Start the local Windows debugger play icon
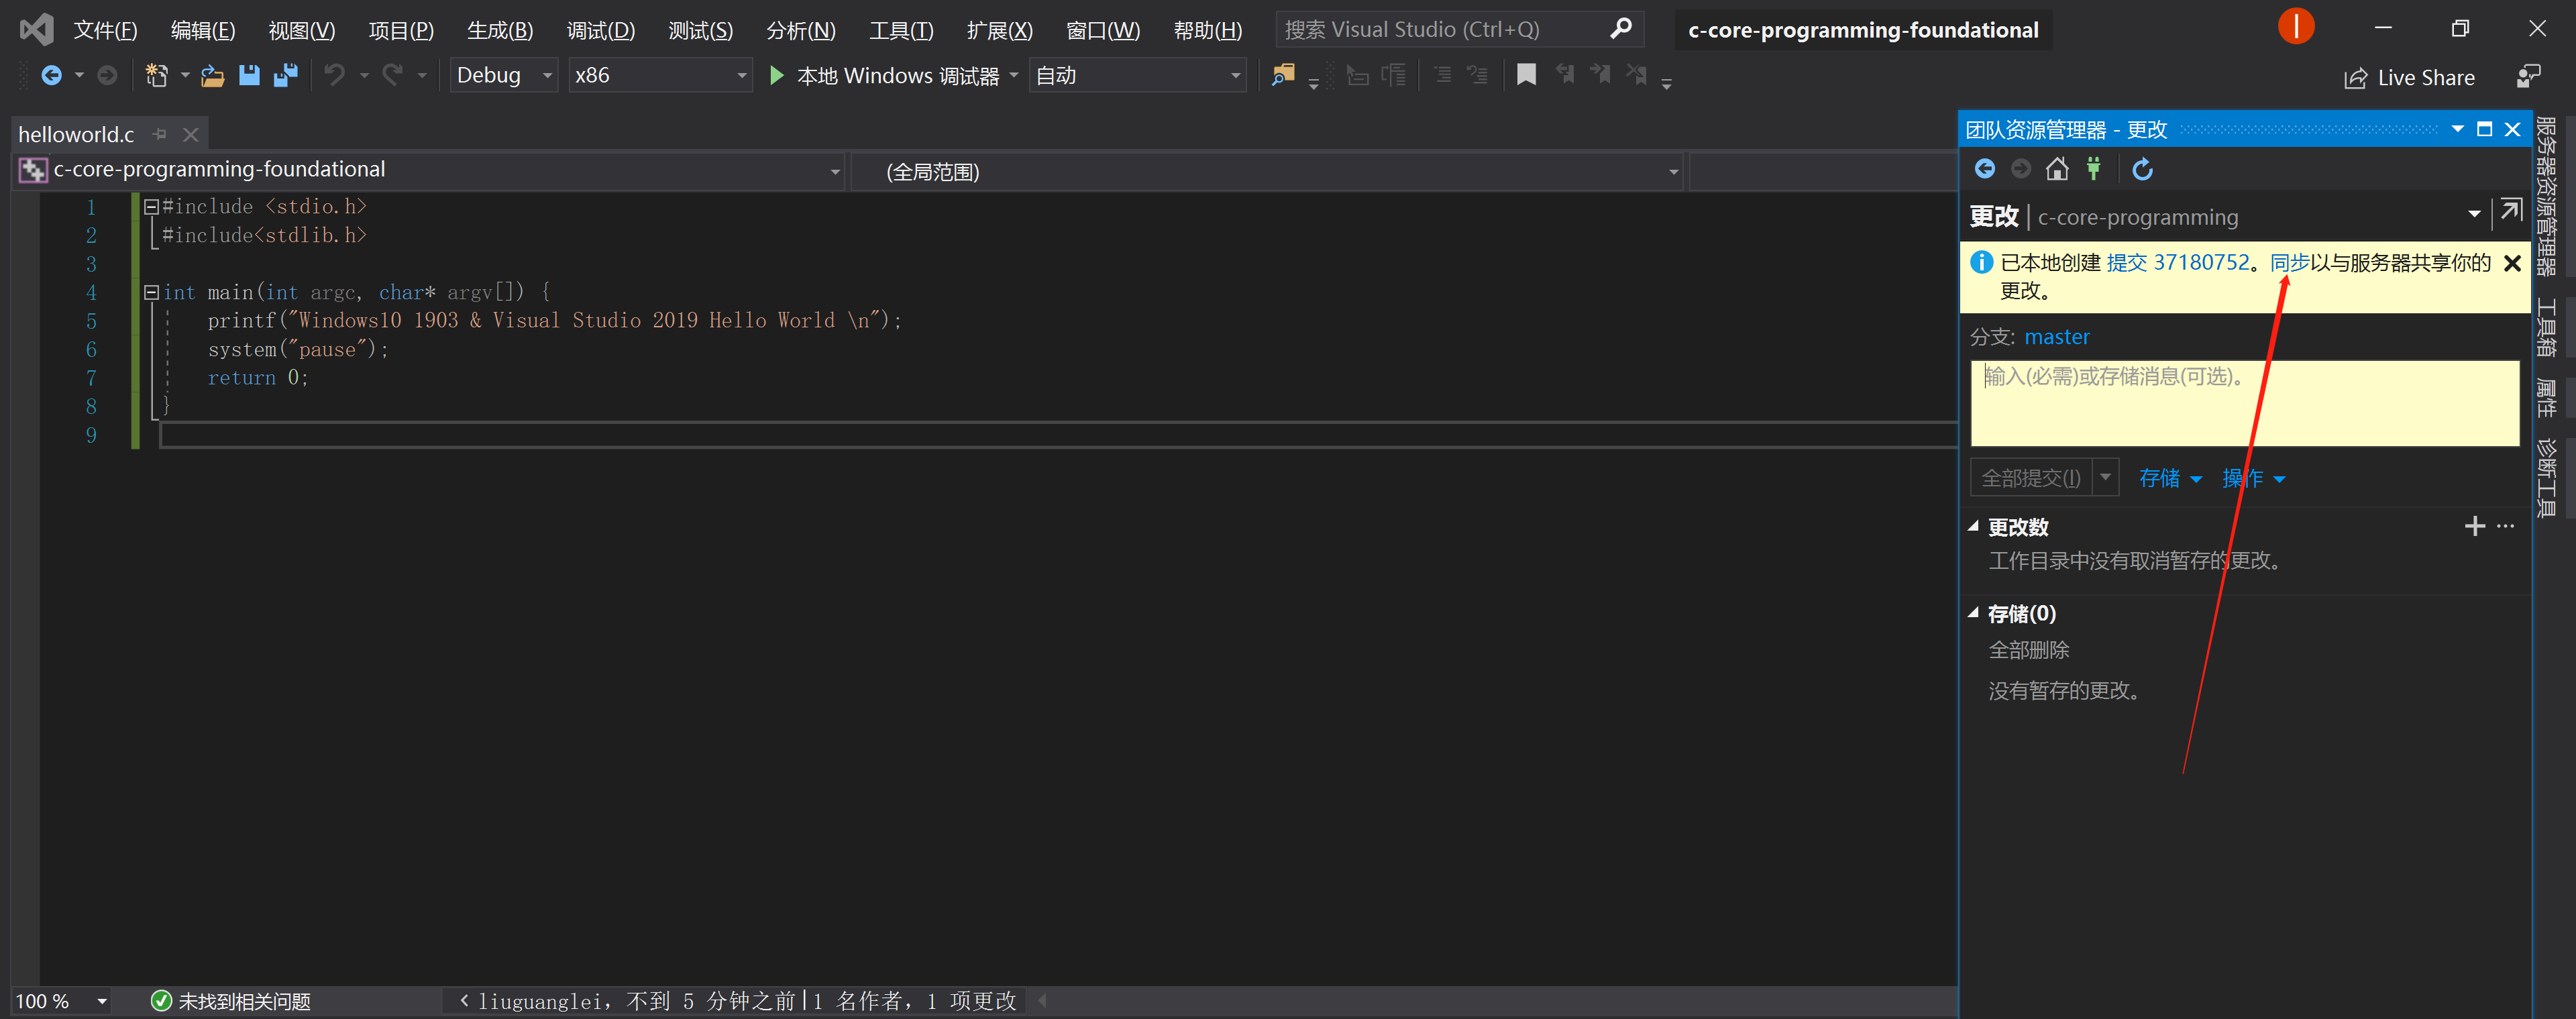This screenshot has height=1019, width=2576. coord(776,76)
